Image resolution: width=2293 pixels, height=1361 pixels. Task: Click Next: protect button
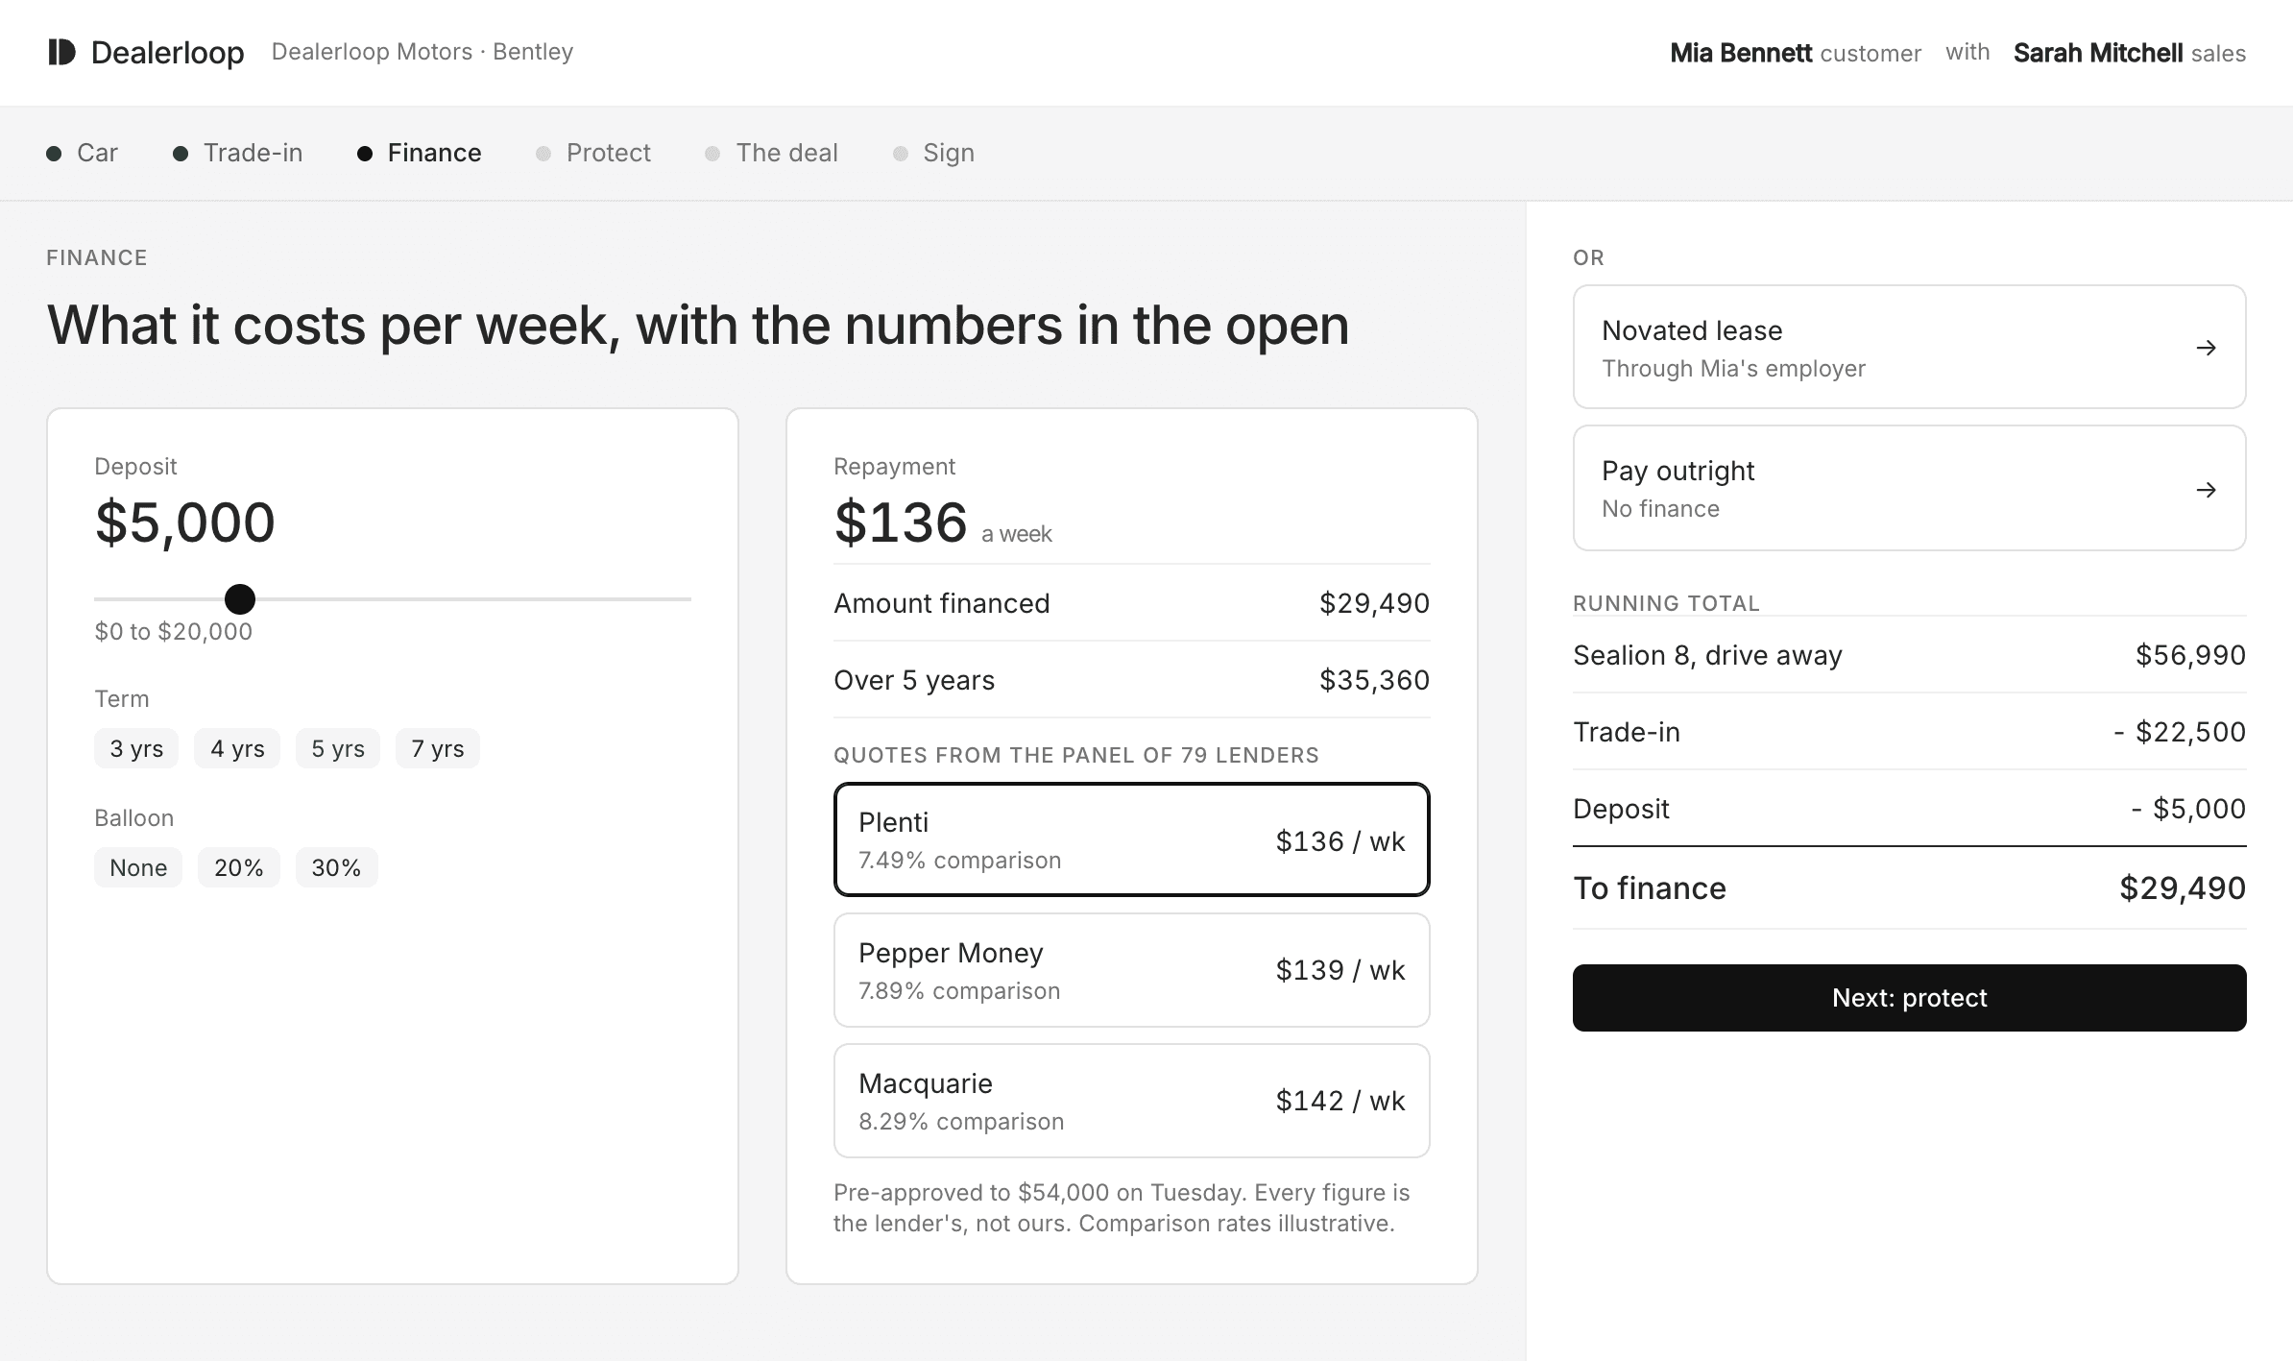point(1909,998)
